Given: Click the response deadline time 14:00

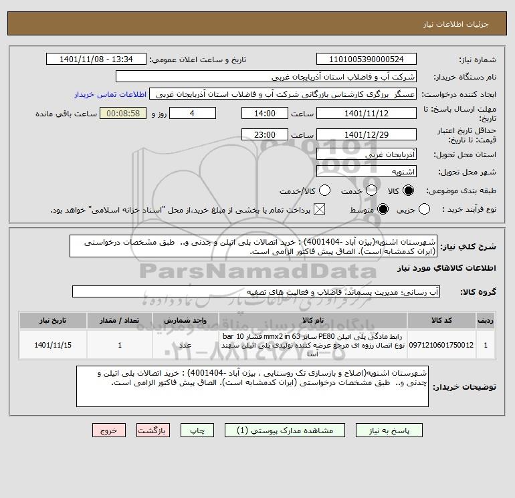Looking at the screenshot, I should point(265,113).
